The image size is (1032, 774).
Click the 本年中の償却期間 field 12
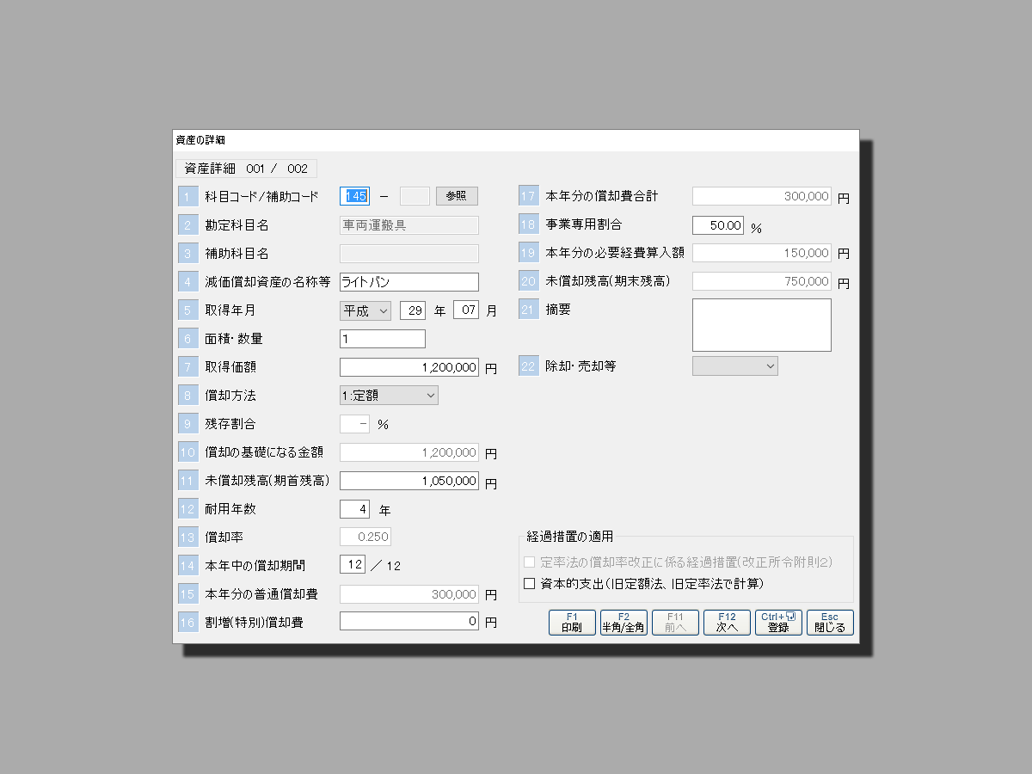(352, 565)
